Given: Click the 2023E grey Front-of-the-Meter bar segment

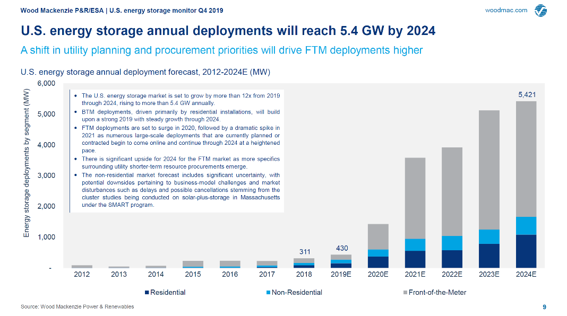Looking at the screenshot, I should pos(489,170).
